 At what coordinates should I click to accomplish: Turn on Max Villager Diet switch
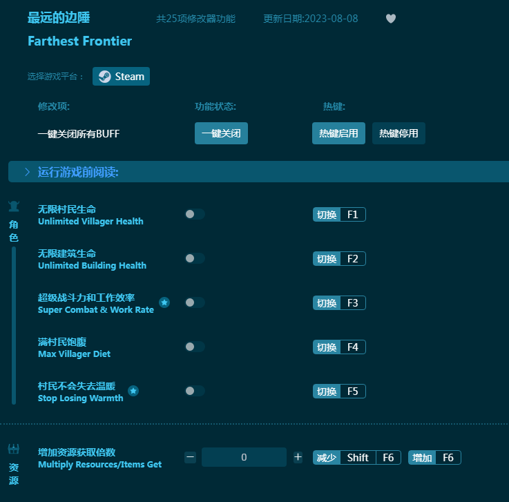(x=195, y=347)
